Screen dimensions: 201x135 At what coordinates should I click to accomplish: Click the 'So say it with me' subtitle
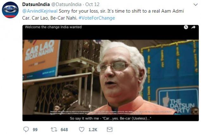tap(111, 118)
